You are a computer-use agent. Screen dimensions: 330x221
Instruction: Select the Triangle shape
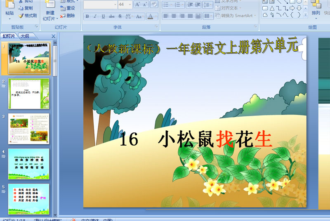coord(272,8)
